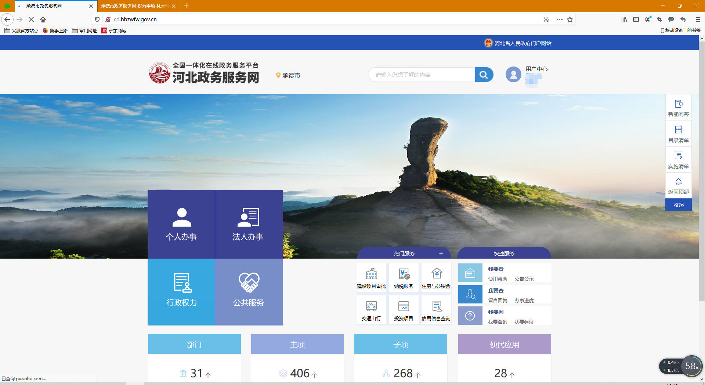Select the 部门 statistics tab
Screen dimensions: 705x385
(x=194, y=344)
